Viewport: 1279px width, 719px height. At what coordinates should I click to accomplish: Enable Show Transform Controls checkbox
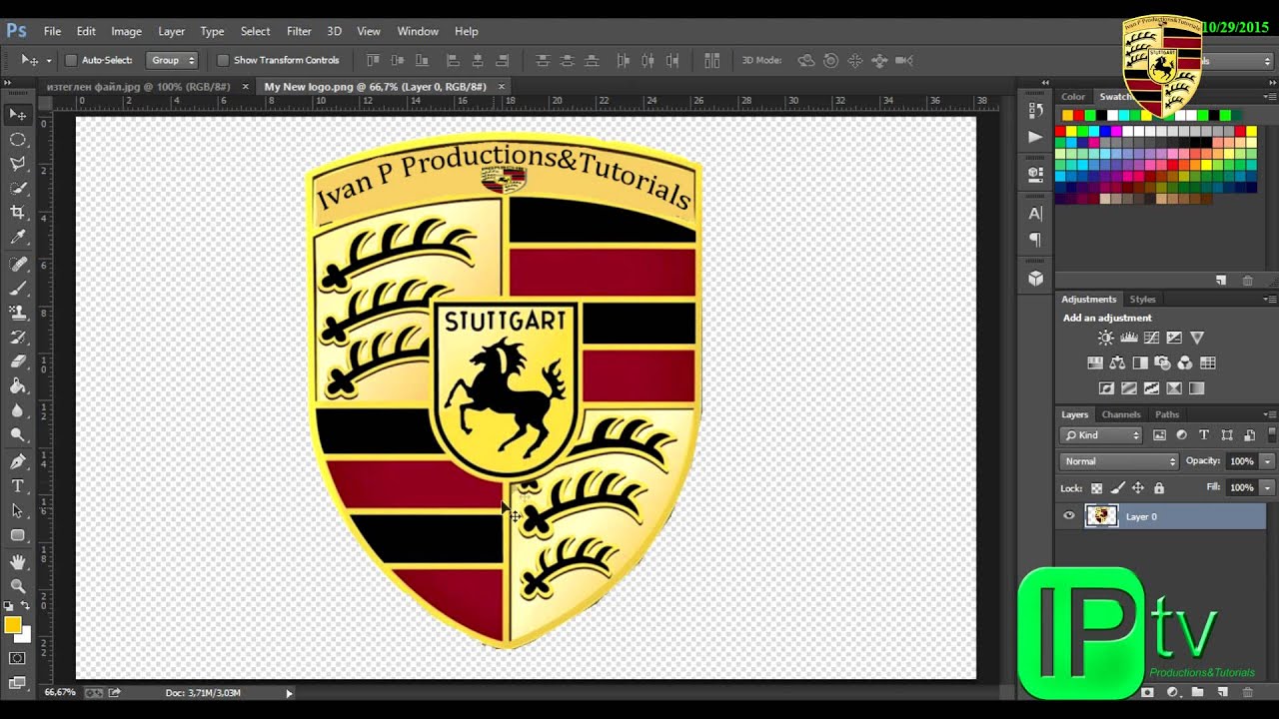pos(223,60)
